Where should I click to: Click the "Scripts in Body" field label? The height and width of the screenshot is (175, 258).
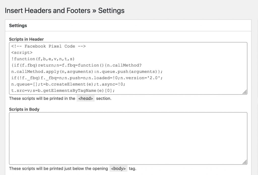click(24, 109)
